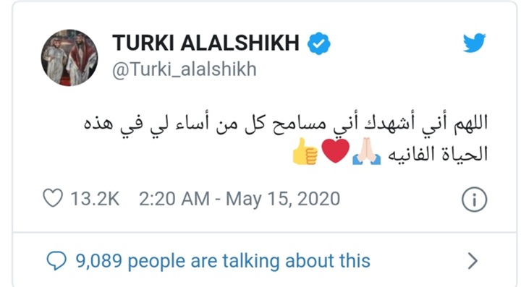Expand conversation using the right chevron arrow
Screen dimensions: 521x287
click(473, 261)
